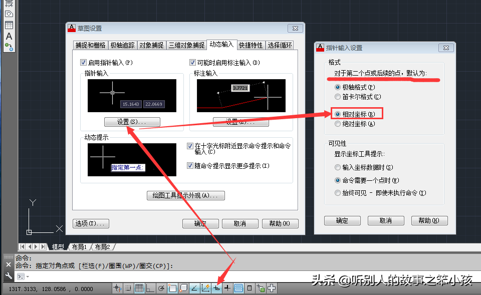
Task: Toggle Object Snap Tracking in status bar
Action: point(194,288)
